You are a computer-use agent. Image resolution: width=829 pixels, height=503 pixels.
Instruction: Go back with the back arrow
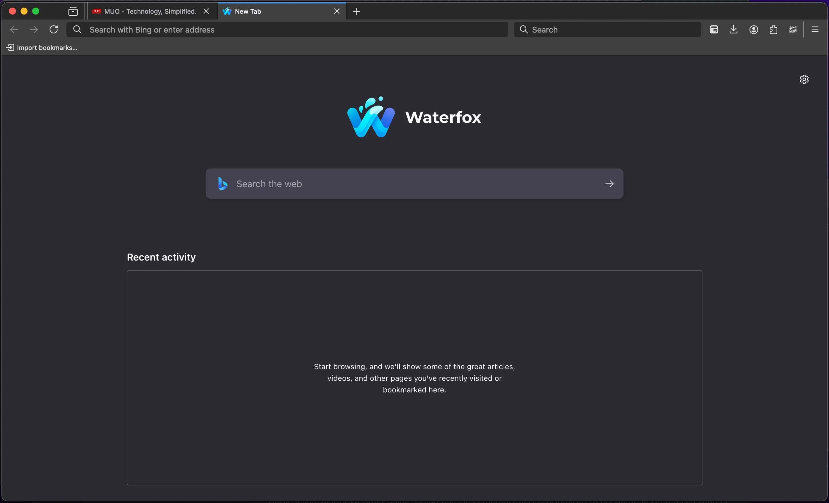[x=14, y=30]
